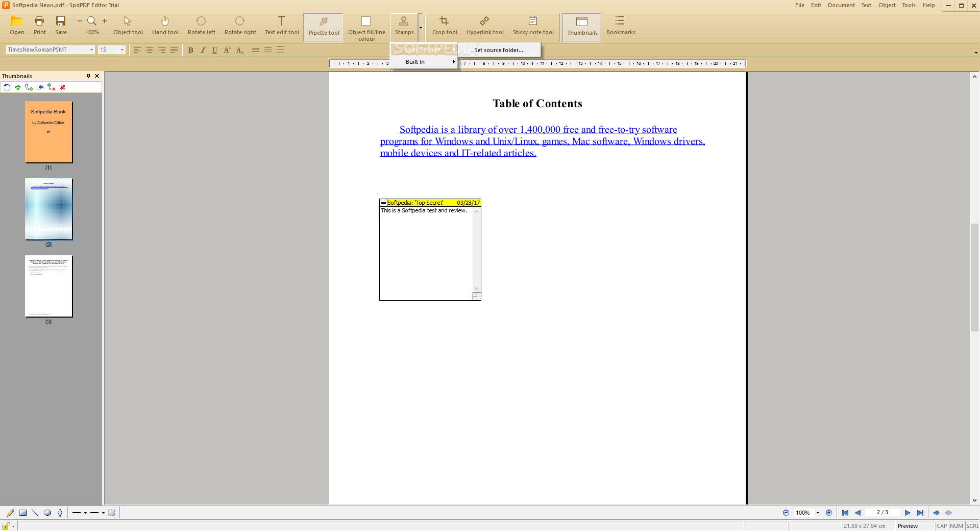Click the rotate page thumbnail icon
This screenshot has height=531, width=980.
(7, 87)
